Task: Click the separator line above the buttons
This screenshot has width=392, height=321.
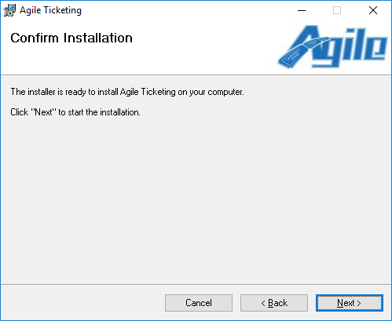Action: click(196, 284)
